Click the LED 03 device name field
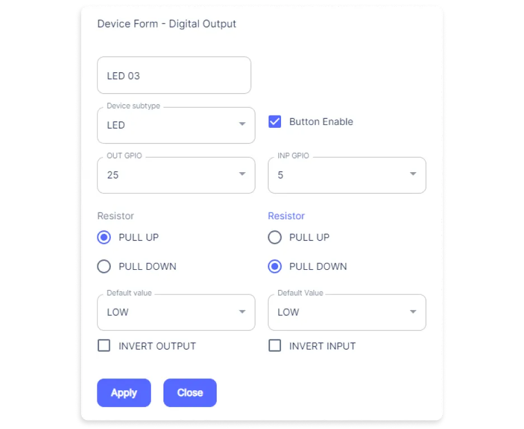This screenshot has height=429, width=524. 174,75
